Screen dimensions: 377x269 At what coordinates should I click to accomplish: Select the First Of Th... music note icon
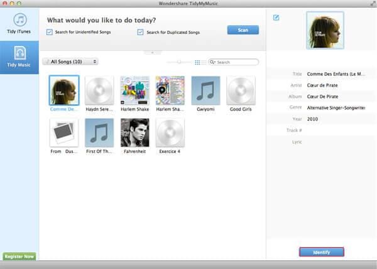[x=99, y=133]
